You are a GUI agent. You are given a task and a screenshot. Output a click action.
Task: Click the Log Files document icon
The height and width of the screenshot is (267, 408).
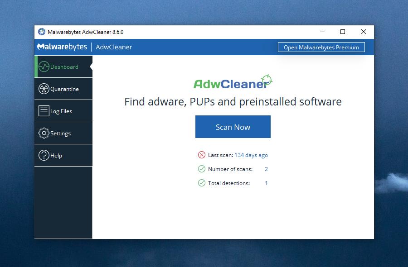point(44,110)
